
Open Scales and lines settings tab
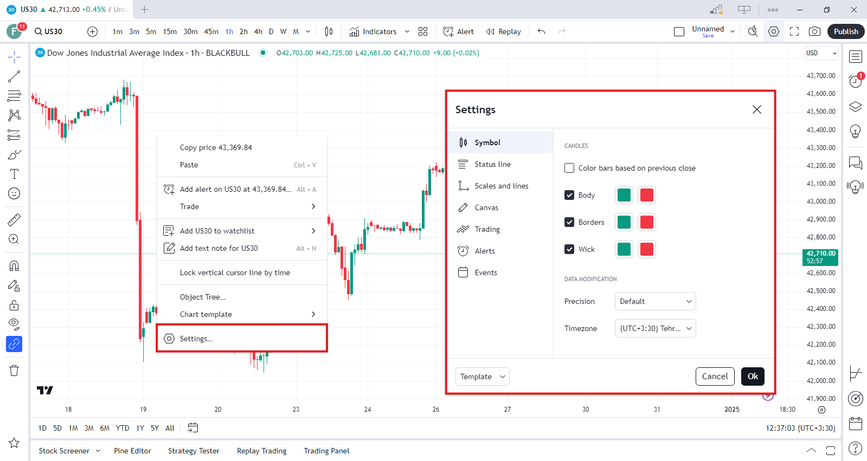[x=500, y=186]
